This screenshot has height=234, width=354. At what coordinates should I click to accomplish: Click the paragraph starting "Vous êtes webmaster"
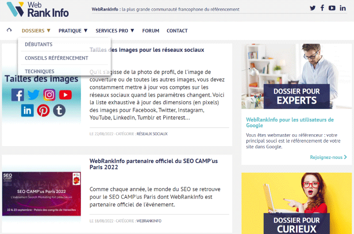pyautogui.click(x=293, y=141)
